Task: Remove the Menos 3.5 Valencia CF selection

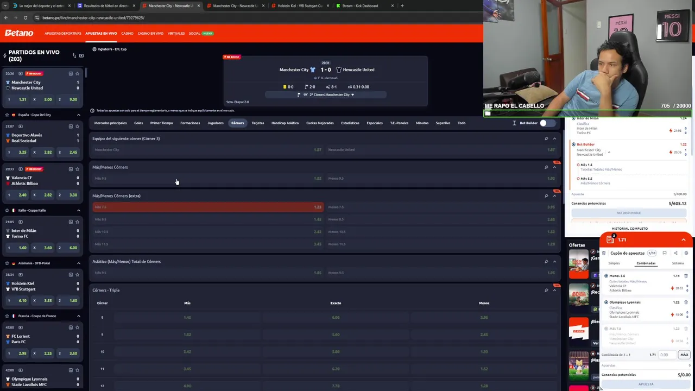Action: (686, 276)
